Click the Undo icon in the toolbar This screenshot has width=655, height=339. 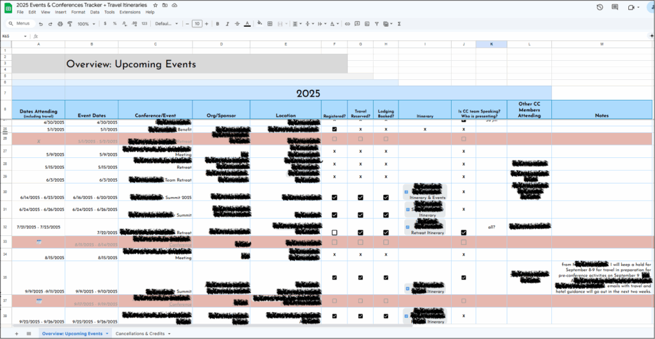point(41,24)
